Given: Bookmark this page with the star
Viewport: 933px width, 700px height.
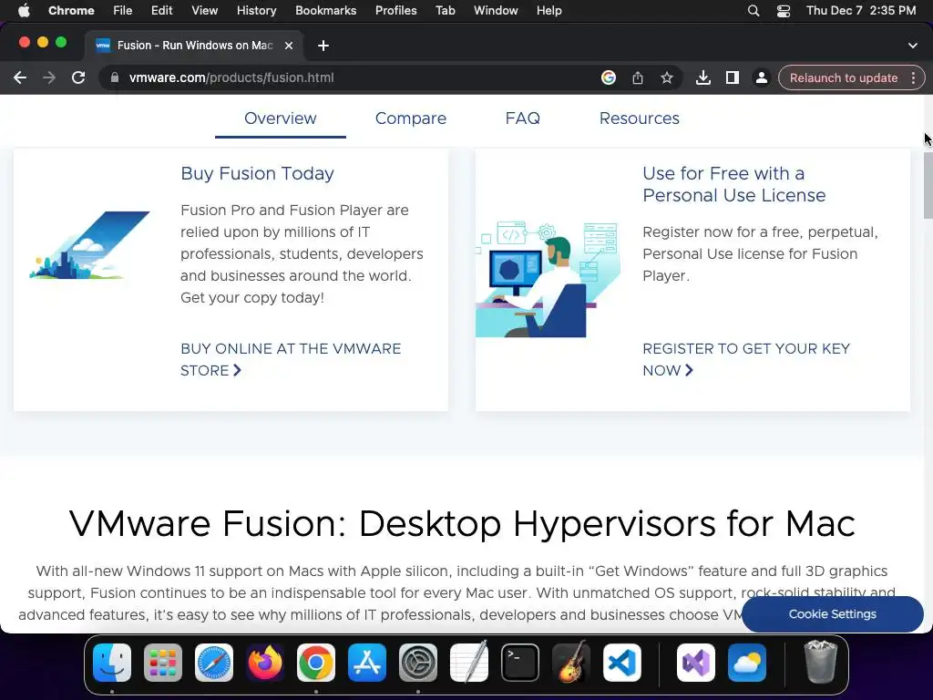Looking at the screenshot, I should coord(666,78).
